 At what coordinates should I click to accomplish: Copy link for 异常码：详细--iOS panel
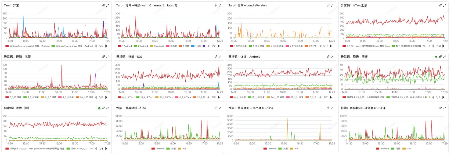(x=216, y=57)
